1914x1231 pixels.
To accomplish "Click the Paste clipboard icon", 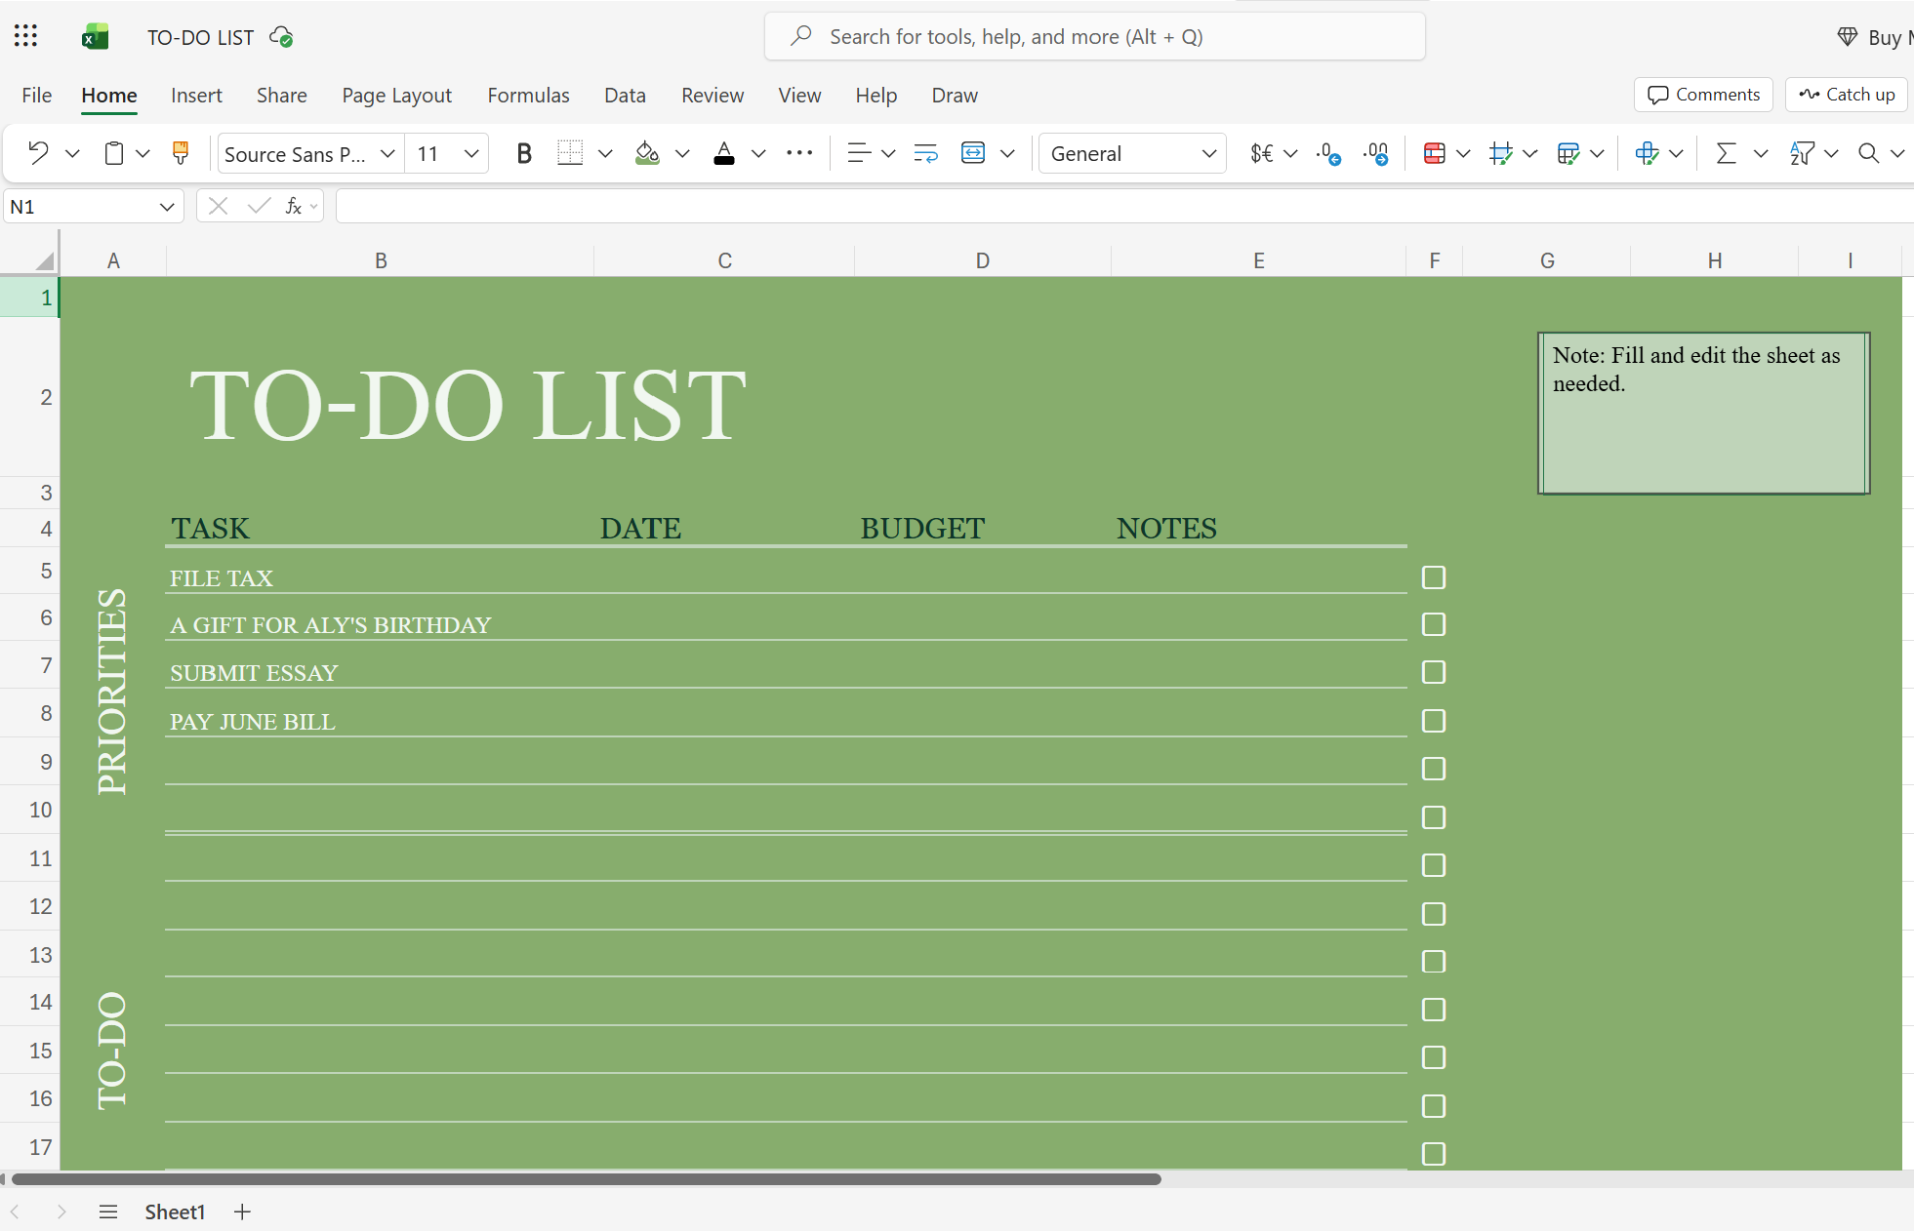I will (x=114, y=153).
